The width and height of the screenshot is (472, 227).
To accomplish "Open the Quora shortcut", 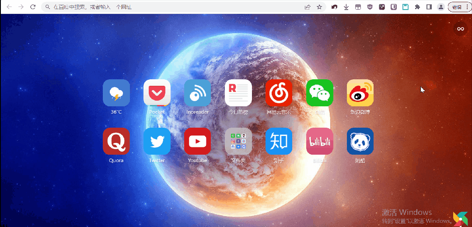I will [116, 141].
